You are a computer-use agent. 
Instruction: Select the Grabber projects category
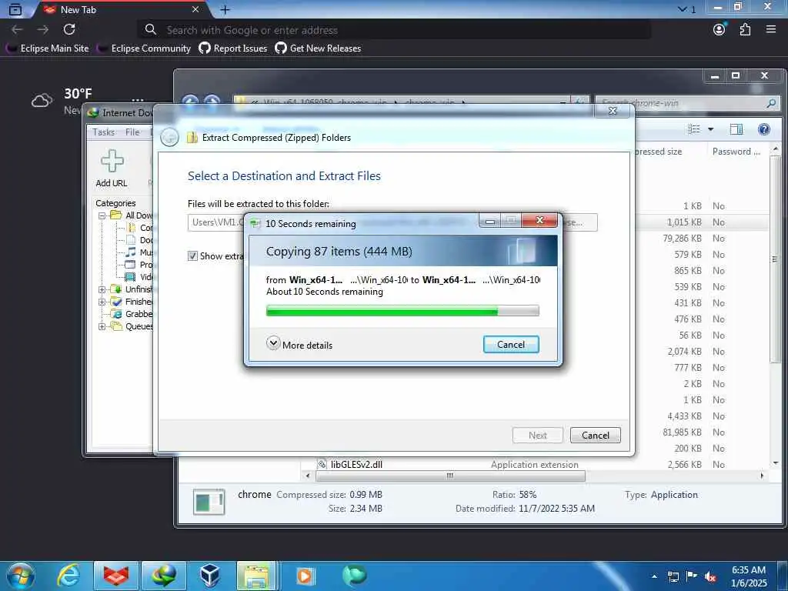pos(132,314)
